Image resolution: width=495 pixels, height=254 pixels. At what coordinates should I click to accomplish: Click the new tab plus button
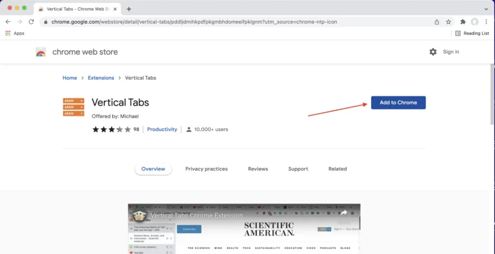129,9
